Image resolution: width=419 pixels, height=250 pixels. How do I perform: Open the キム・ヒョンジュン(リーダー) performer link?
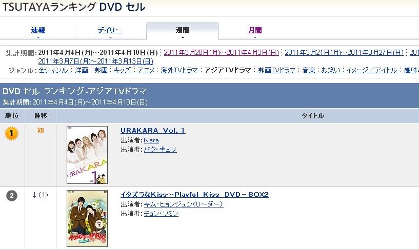point(184,204)
